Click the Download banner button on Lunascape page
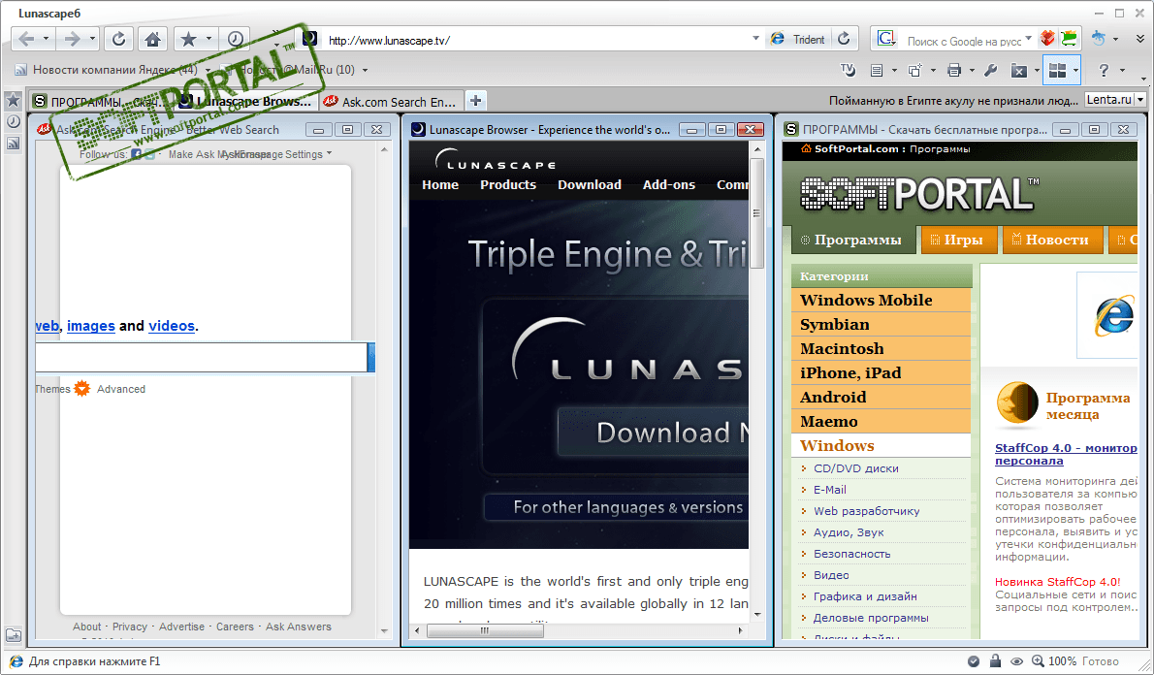1154x675 pixels. (653, 433)
